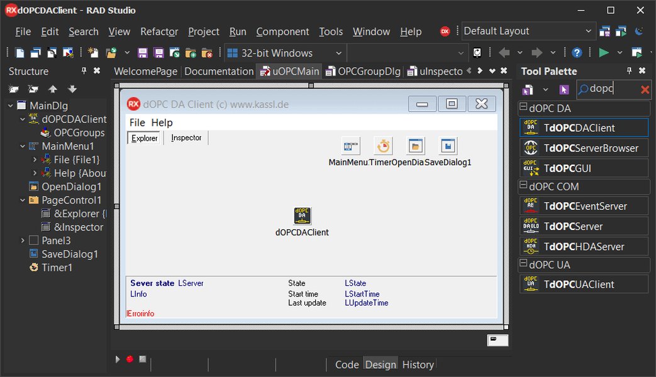Click the Open Project window icon
This screenshot has height=377, width=656.
[174, 53]
